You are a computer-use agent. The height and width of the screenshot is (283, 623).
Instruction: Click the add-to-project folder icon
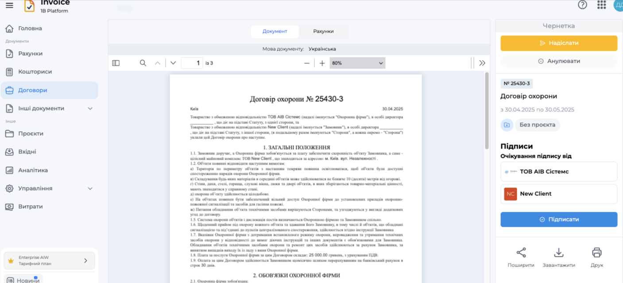pyautogui.click(x=507, y=125)
